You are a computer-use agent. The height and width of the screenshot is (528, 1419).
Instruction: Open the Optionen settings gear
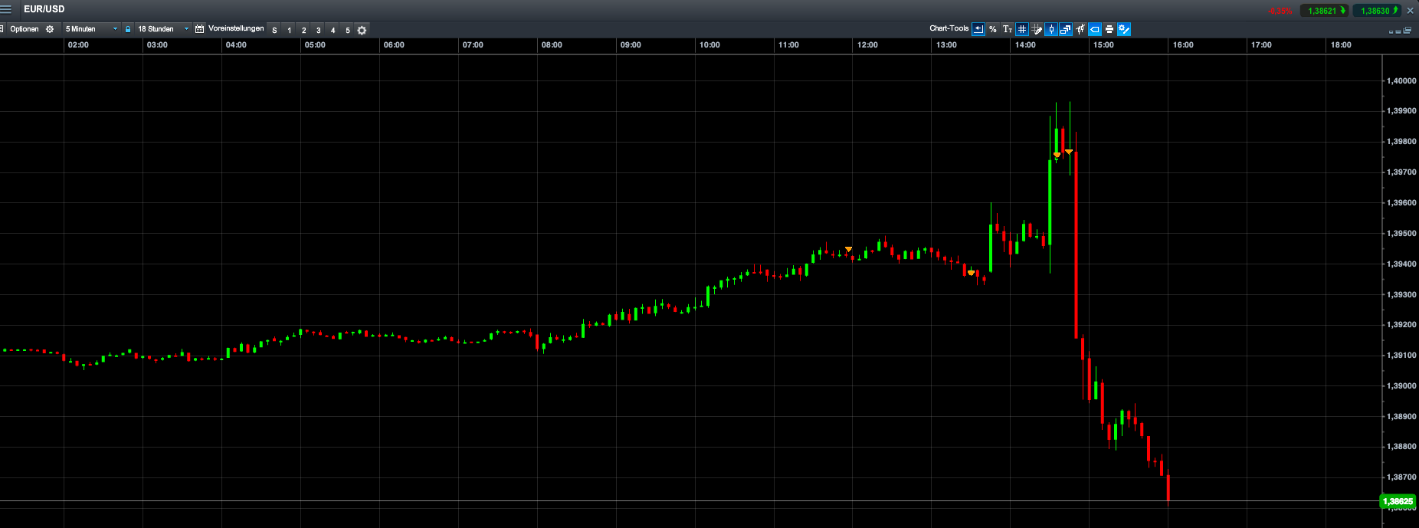coord(50,29)
